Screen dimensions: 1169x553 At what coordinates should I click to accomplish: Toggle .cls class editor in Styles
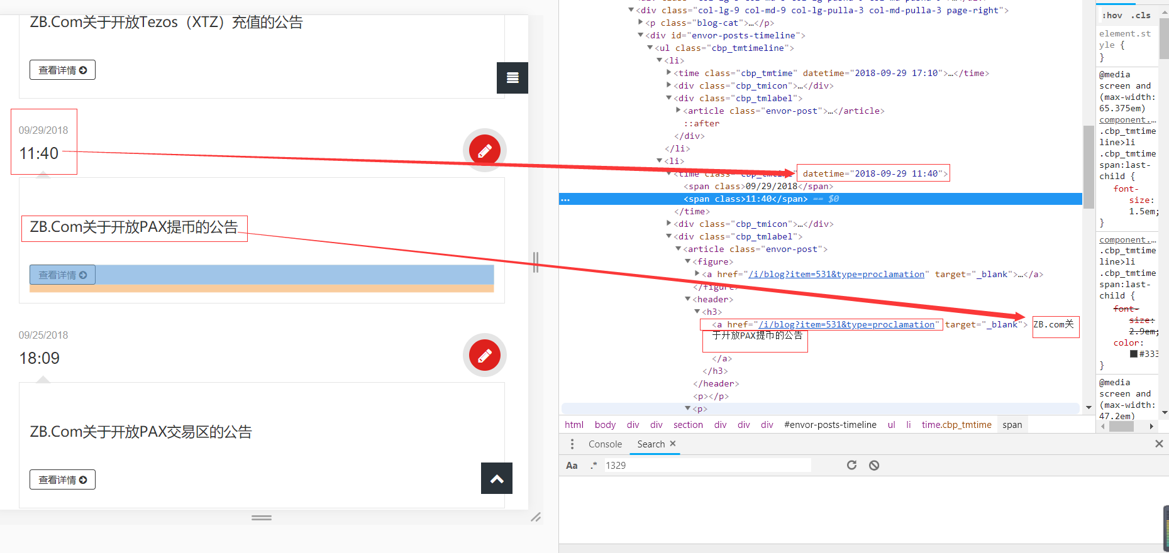(1141, 15)
